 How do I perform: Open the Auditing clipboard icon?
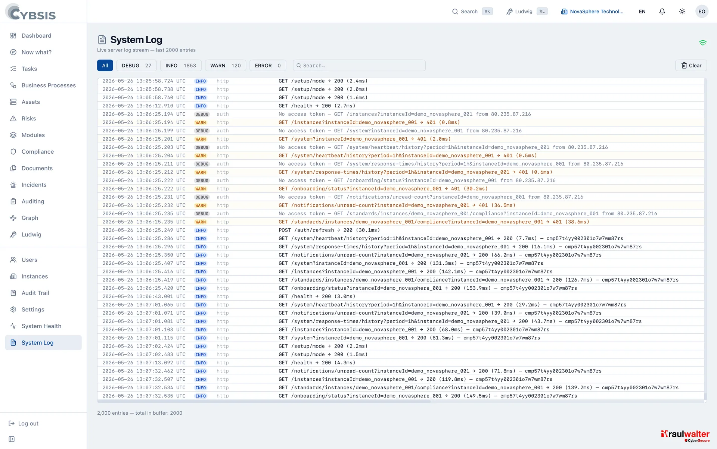(x=13, y=201)
